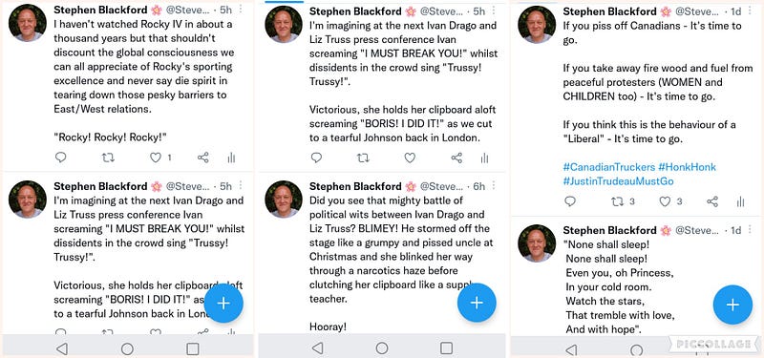Like the Canadians time-to-go tweet
Screen dimensions: 764x358
pos(665,201)
